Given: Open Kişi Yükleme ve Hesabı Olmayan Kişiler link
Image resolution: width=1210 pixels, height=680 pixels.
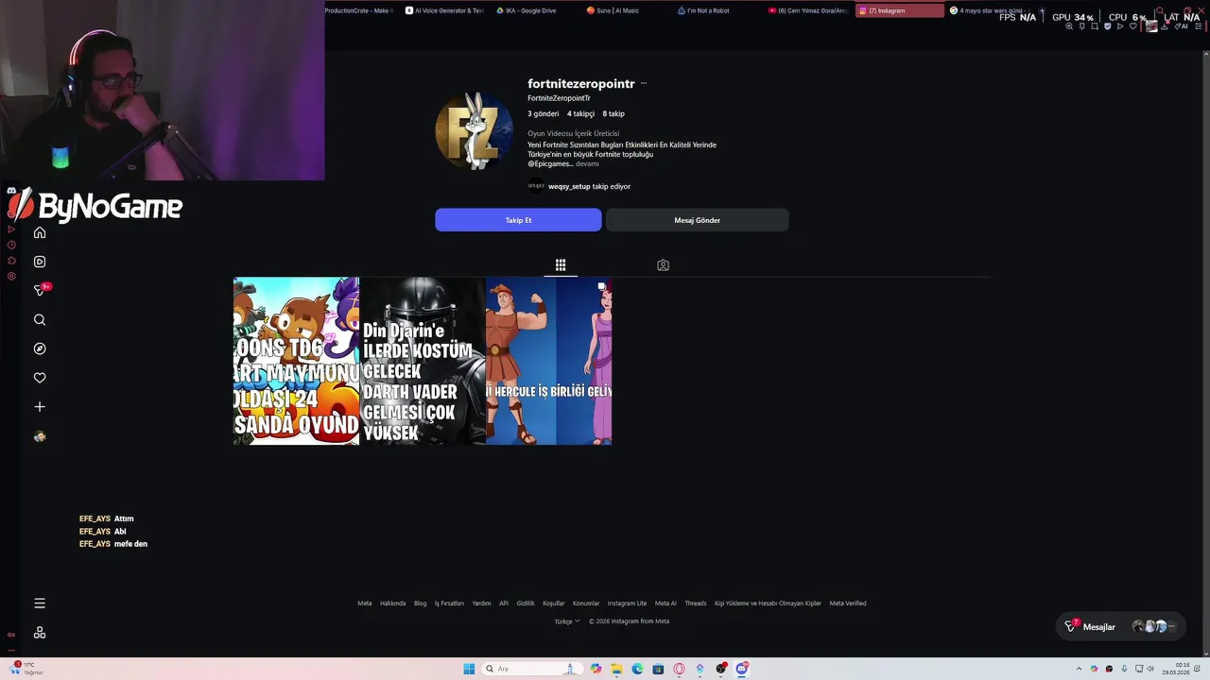Looking at the screenshot, I should (768, 603).
